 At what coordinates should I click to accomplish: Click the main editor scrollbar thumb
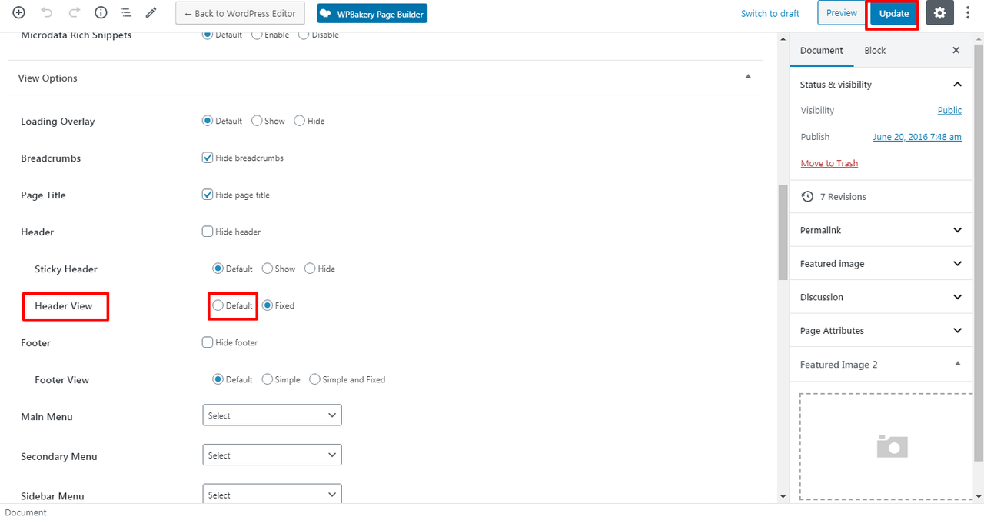click(x=783, y=232)
